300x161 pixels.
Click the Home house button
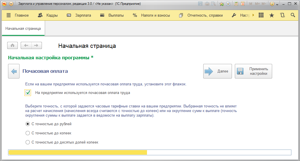point(12,46)
